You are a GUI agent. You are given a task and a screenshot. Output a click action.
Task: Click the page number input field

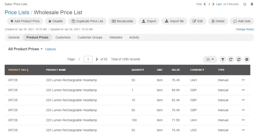click(x=88, y=59)
